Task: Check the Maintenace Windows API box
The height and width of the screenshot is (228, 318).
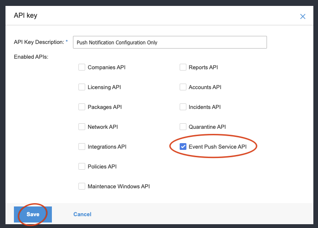Action: pyautogui.click(x=82, y=186)
